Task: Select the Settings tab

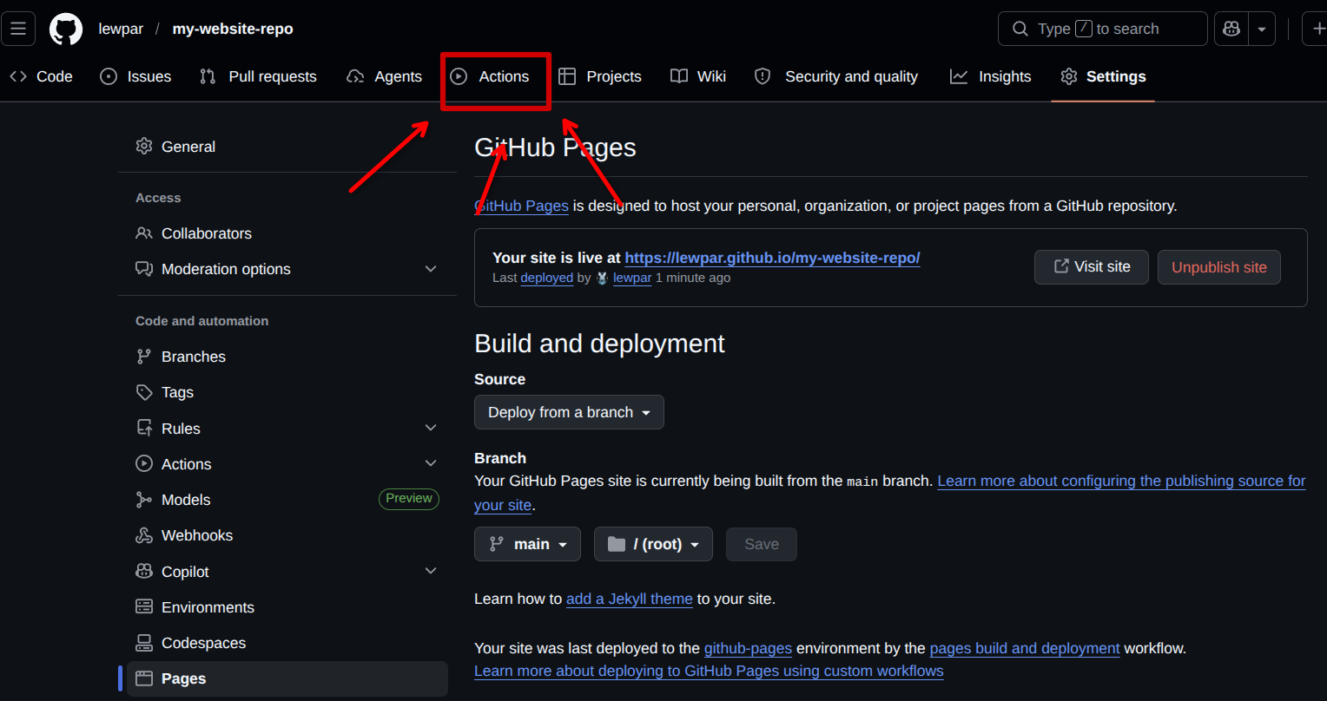Action: pos(1103,76)
